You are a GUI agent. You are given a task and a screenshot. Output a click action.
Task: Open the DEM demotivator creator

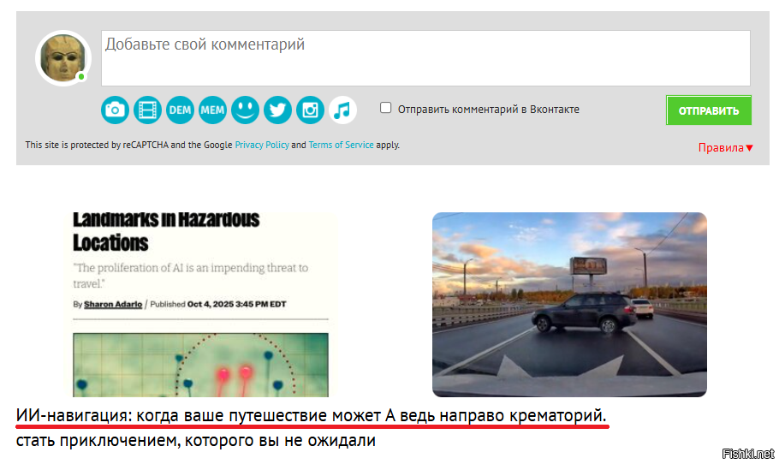tap(180, 110)
